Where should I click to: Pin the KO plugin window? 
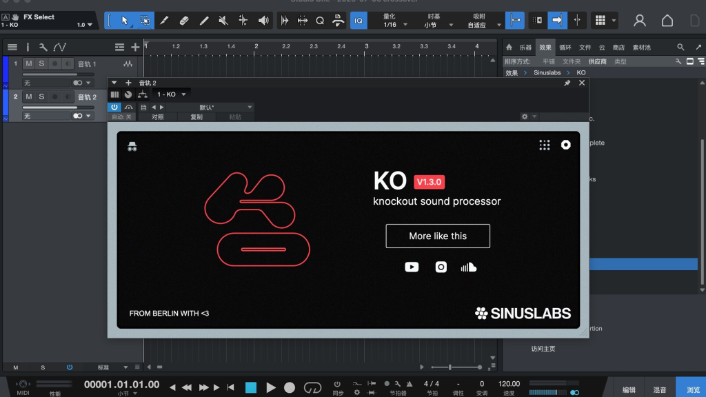tap(567, 83)
